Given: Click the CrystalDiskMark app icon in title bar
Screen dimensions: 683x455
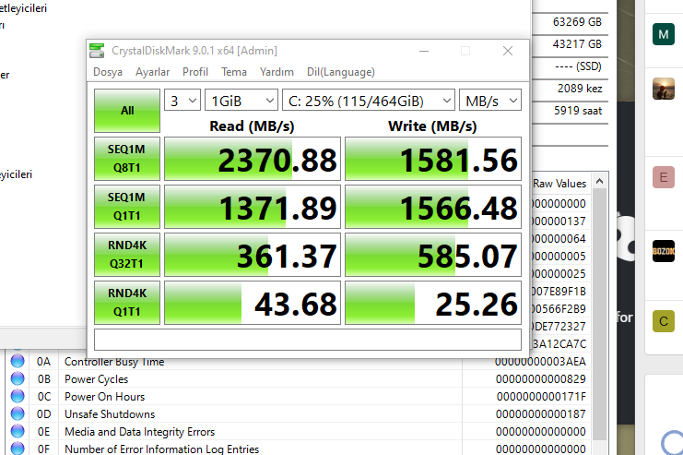Looking at the screenshot, I should [x=97, y=51].
